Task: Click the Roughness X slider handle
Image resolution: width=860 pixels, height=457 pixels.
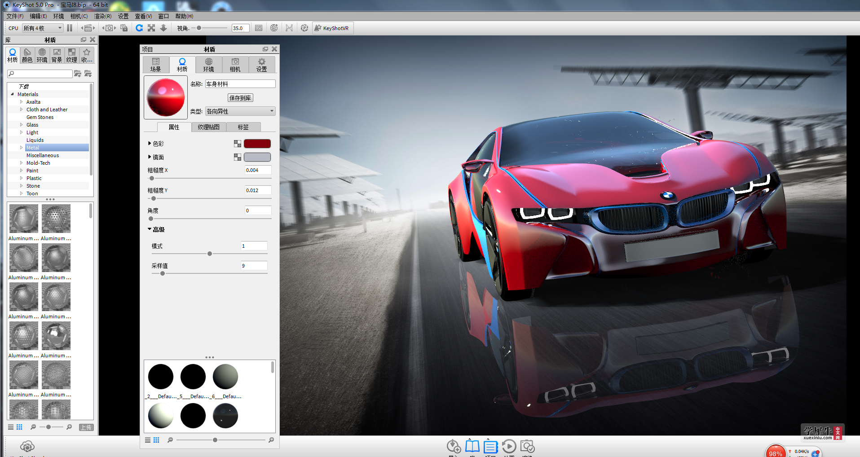Action: tap(152, 178)
